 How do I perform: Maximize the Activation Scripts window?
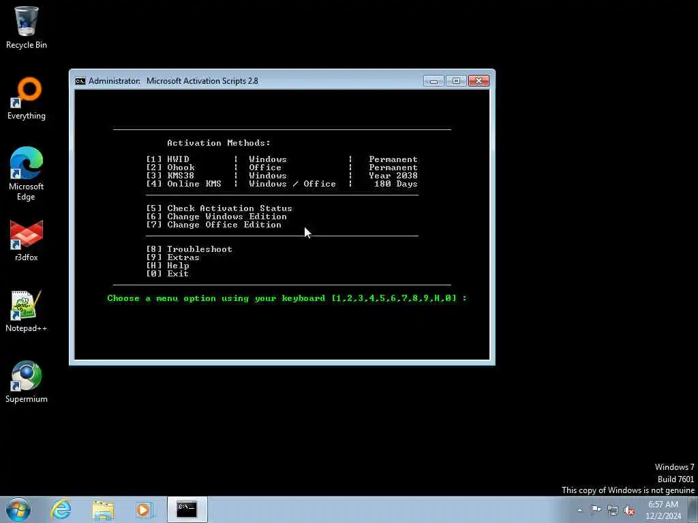(456, 81)
